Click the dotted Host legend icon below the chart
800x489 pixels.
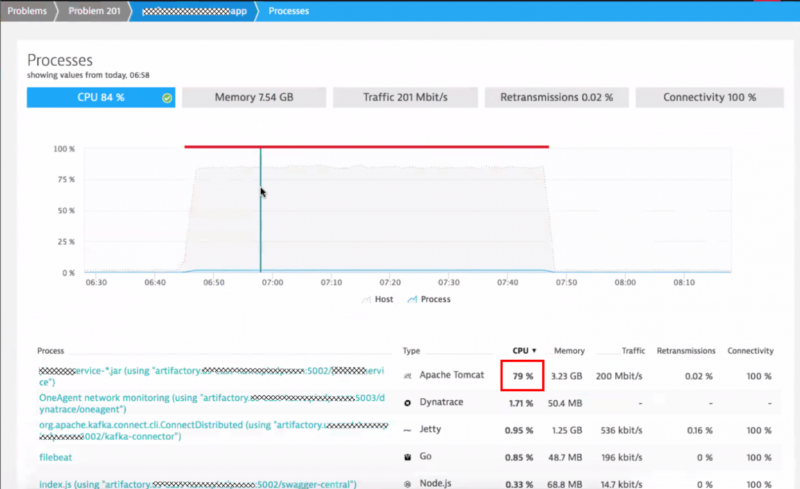coord(366,299)
